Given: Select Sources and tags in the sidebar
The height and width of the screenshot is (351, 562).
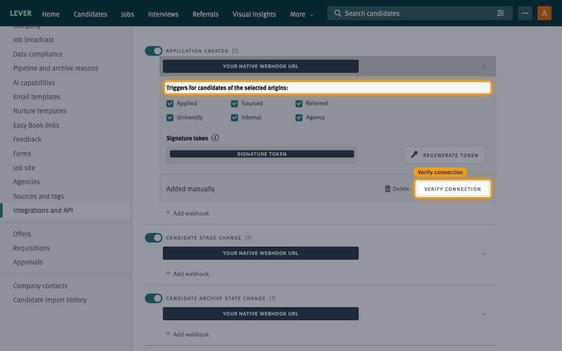Looking at the screenshot, I should click(x=39, y=196).
